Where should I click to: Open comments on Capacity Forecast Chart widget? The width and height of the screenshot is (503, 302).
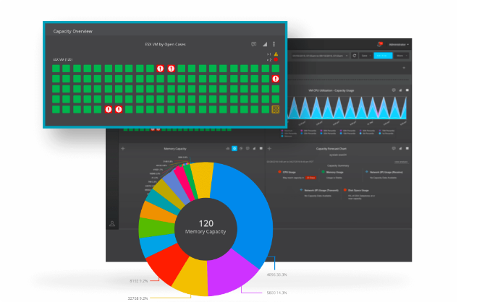point(394,149)
